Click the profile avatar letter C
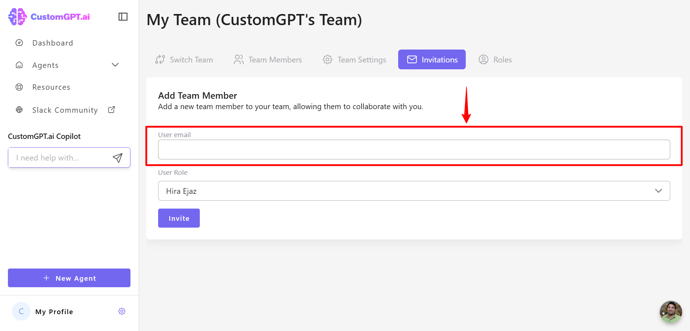 (x=21, y=311)
